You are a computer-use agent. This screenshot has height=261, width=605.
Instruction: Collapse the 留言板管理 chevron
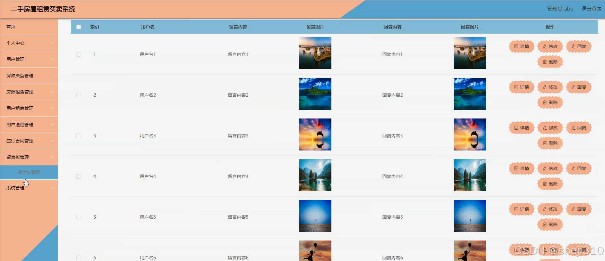[53, 157]
